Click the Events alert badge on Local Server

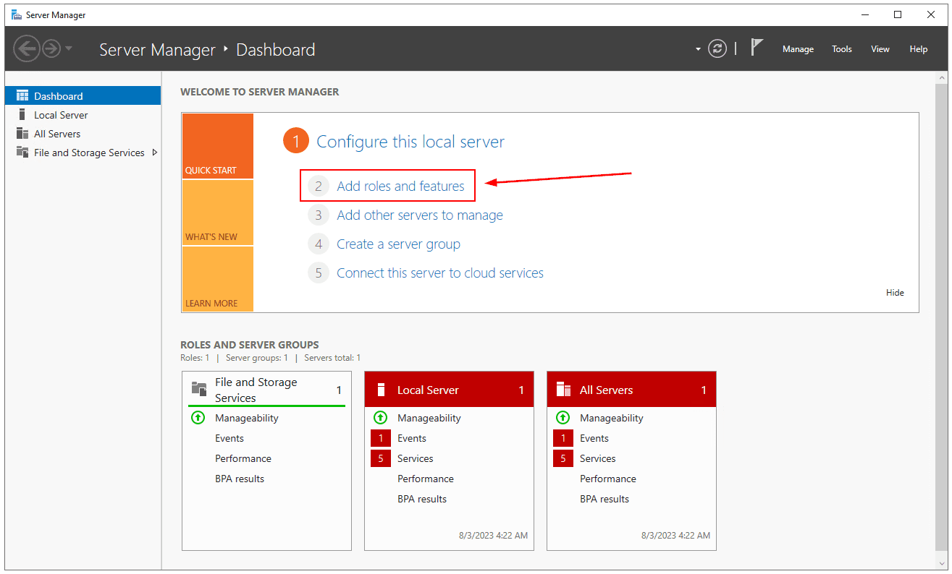click(381, 438)
